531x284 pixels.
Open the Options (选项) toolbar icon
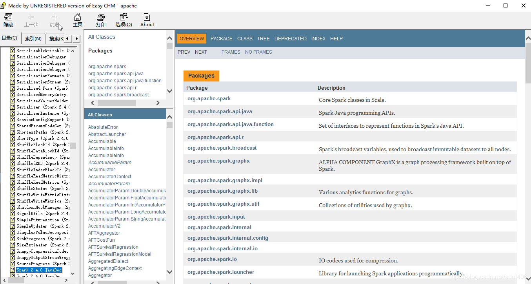tap(124, 17)
